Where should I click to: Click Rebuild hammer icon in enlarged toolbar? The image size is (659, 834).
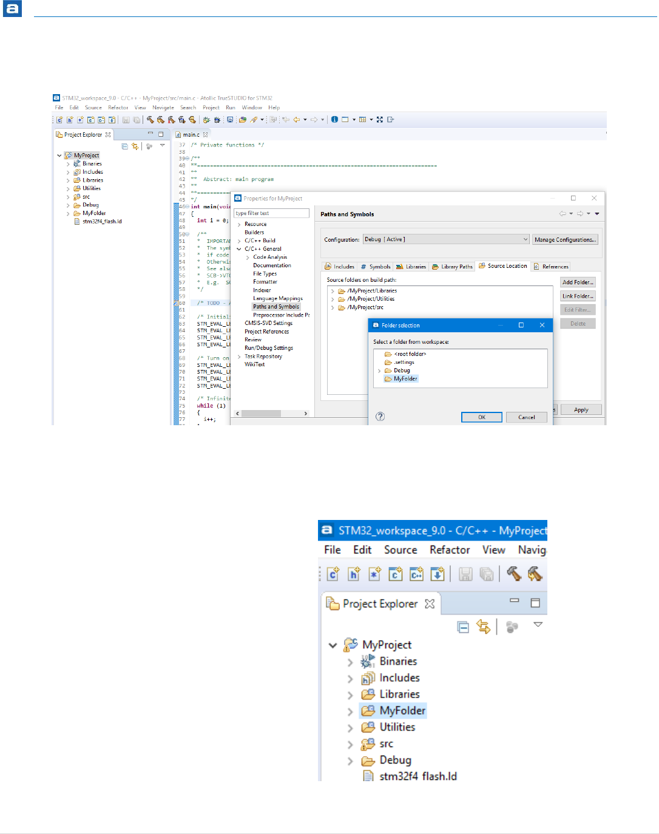535,573
